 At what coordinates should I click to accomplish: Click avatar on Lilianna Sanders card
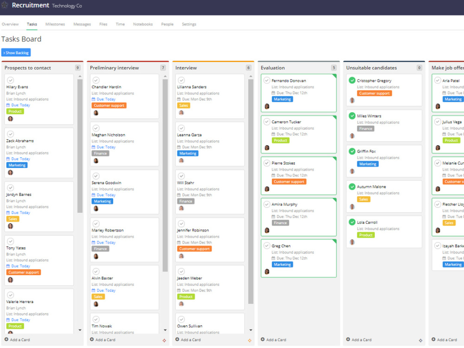[x=181, y=112]
